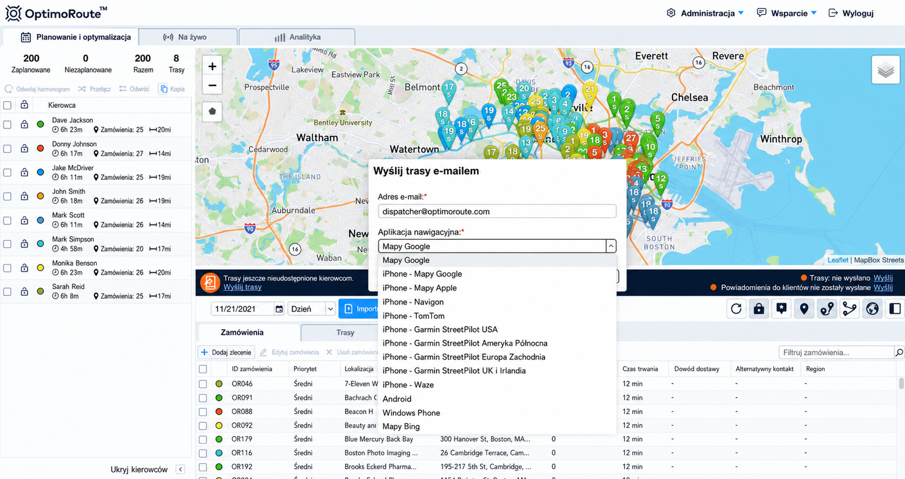
Task: Collapse the drivers panel with the chevron
Action: (x=180, y=469)
